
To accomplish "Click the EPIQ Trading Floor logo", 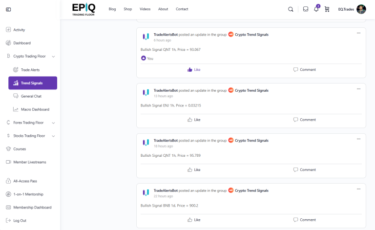I will point(83,9).
